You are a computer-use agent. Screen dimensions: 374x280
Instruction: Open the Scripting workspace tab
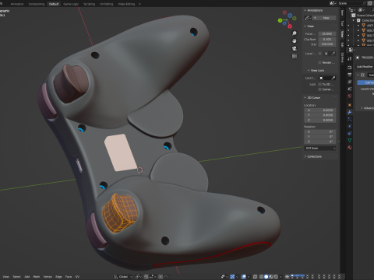pyautogui.click(x=89, y=4)
